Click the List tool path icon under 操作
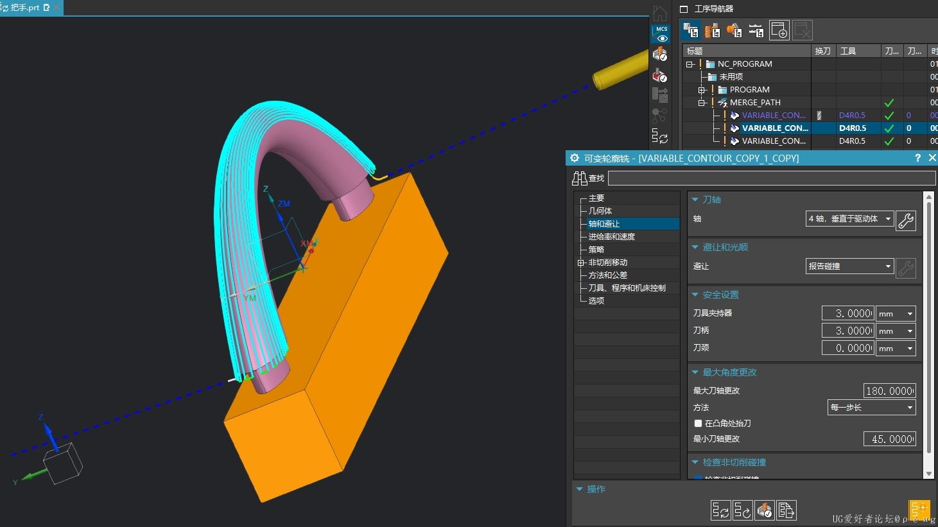Image resolution: width=938 pixels, height=527 pixels. pyautogui.click(x=786, y=510)
